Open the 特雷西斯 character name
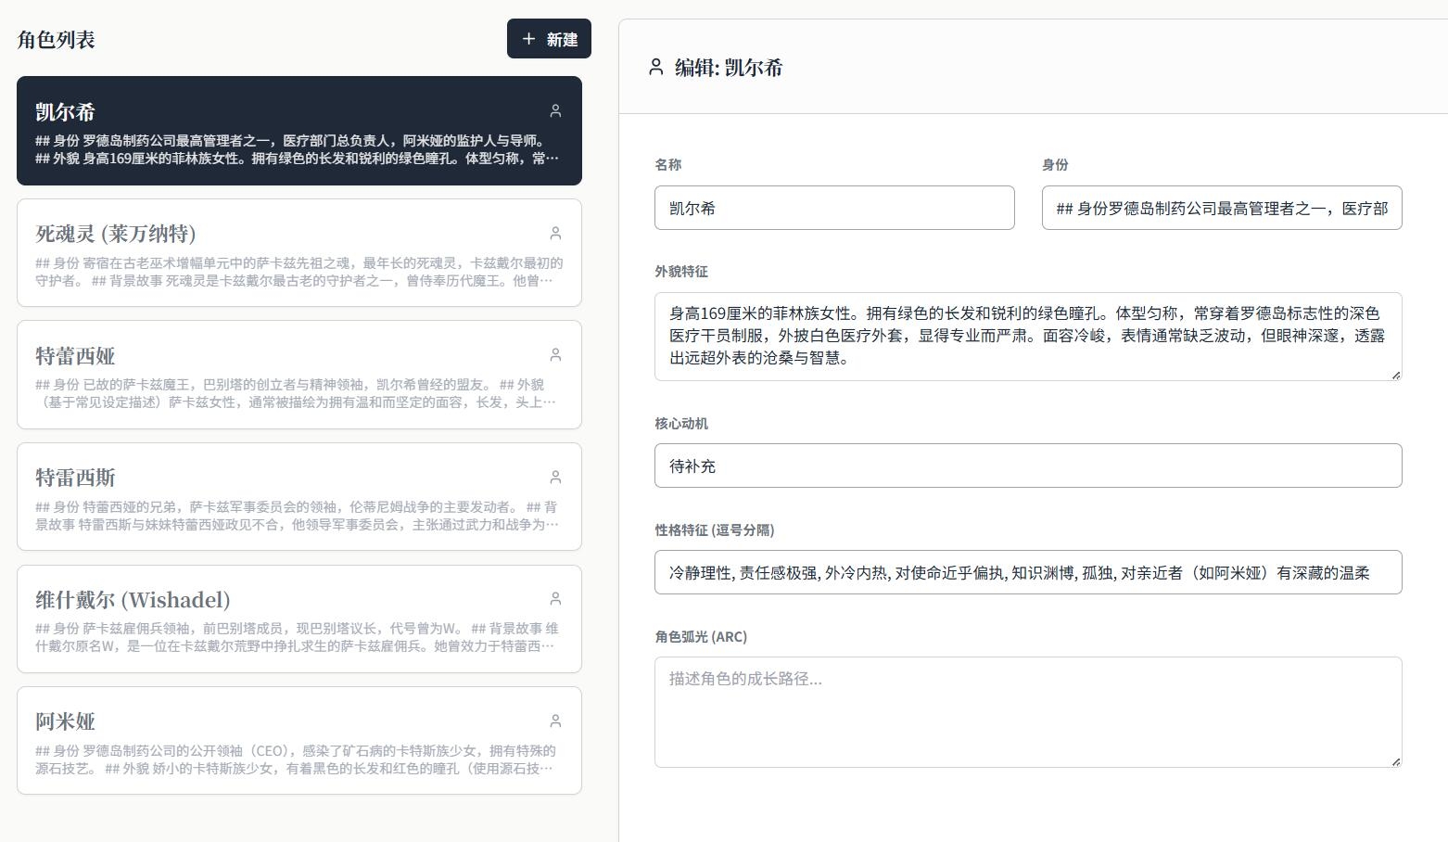The width and height of the screenshot is (1448, 842). [75, 478]
